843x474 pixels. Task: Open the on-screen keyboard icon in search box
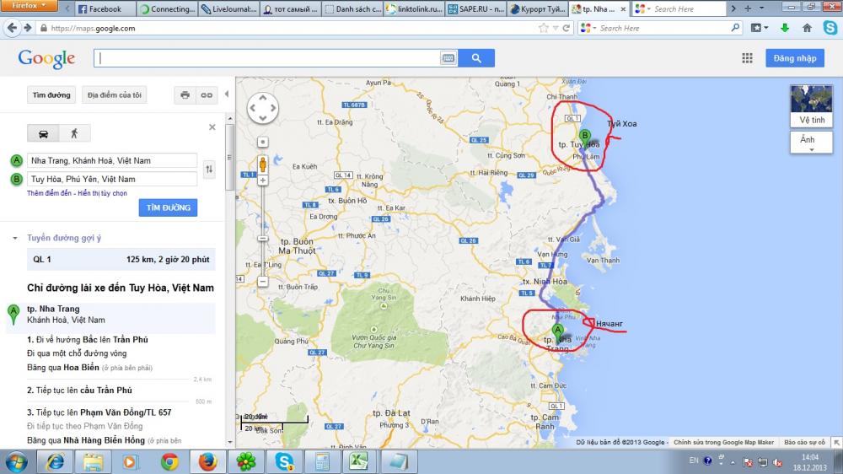click(448, 58)
